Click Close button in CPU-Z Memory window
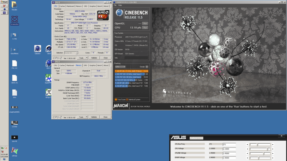This screenshot has height=161, width=287. pyautogui.click(x=105, y=117)
